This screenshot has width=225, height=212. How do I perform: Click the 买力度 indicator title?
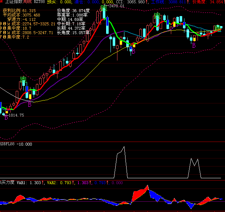click(x=7, y=182)
